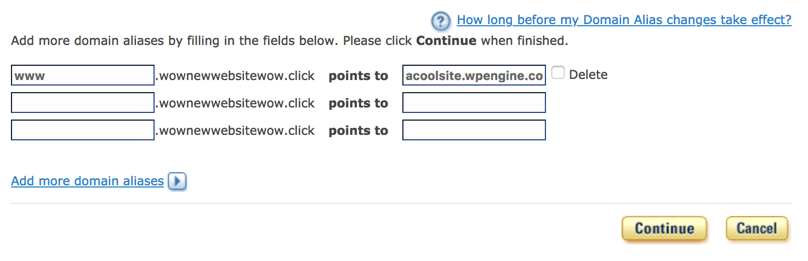Focus the empty subdomain field in the third row

pyautogui.click(x=83, y=130)
